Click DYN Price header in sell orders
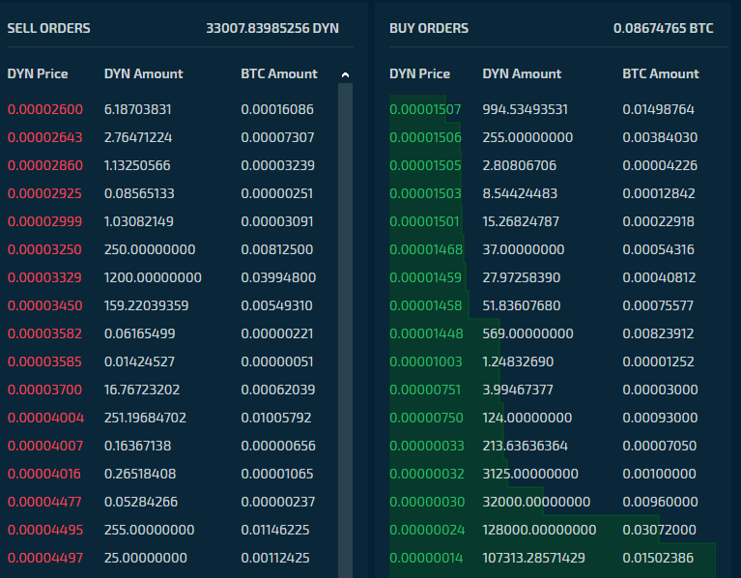 (x=38, y=73)
